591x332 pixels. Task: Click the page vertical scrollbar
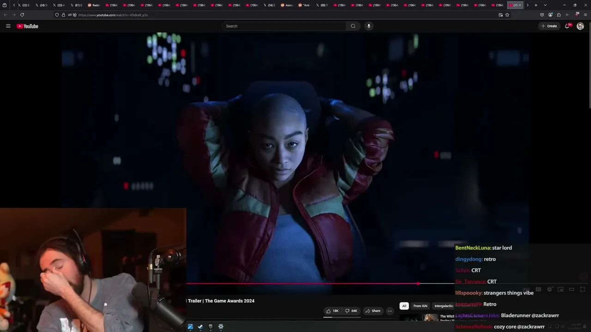pos(589,65)
